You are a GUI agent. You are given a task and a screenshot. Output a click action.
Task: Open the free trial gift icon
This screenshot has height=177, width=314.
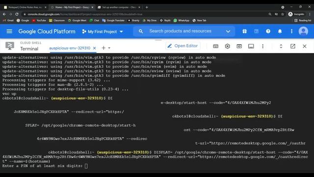coord(244,31)
